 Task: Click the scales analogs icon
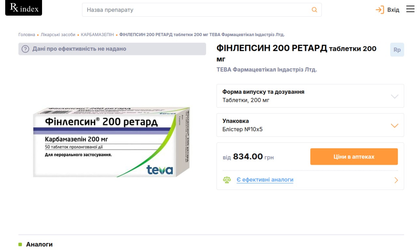point(227,180)
